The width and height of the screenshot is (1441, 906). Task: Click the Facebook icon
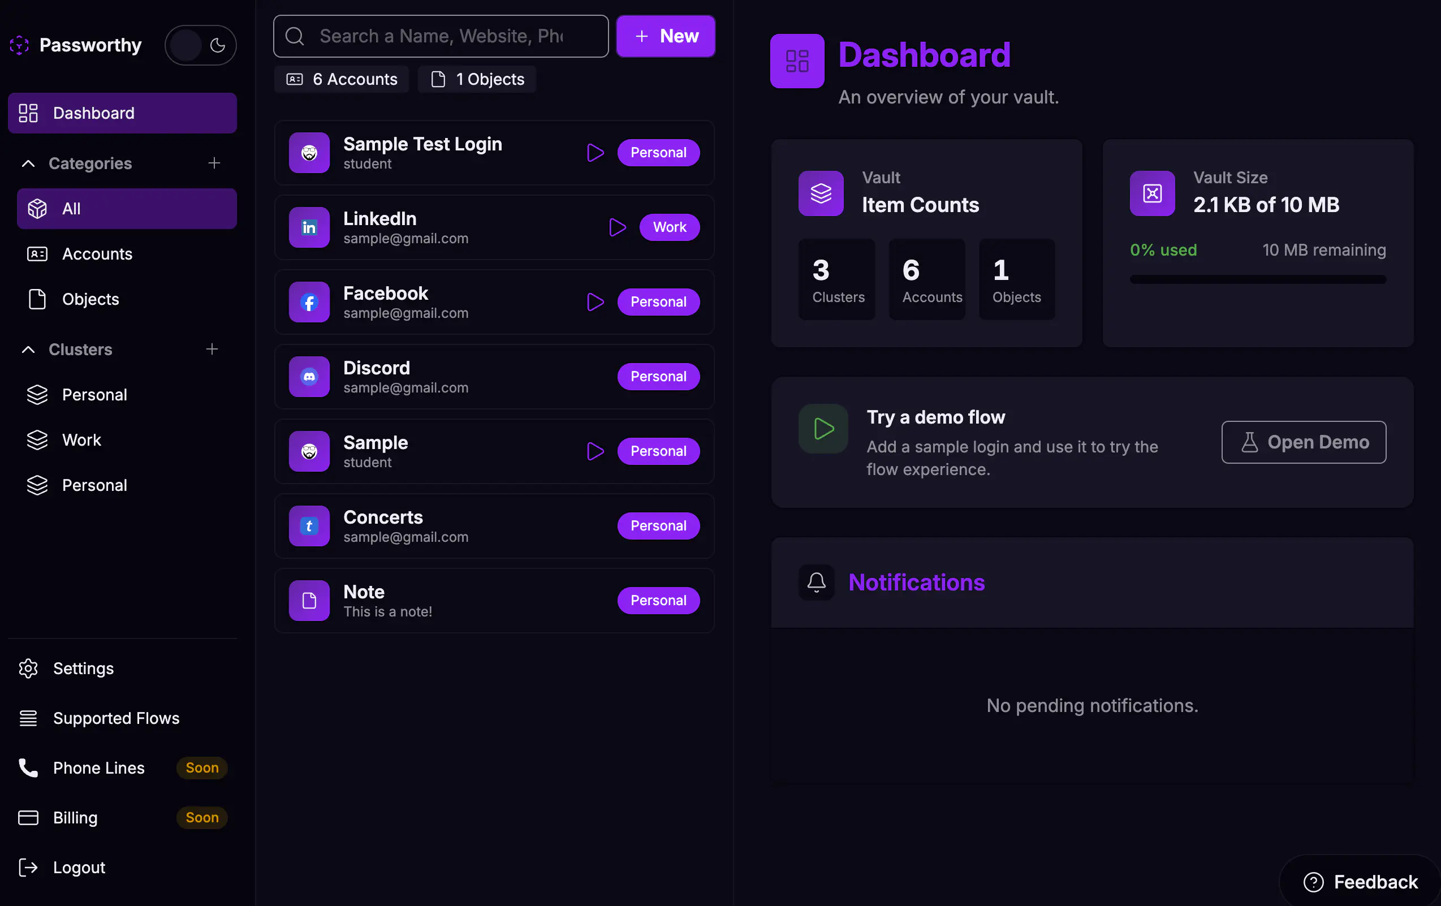click(x=309, y=302)
